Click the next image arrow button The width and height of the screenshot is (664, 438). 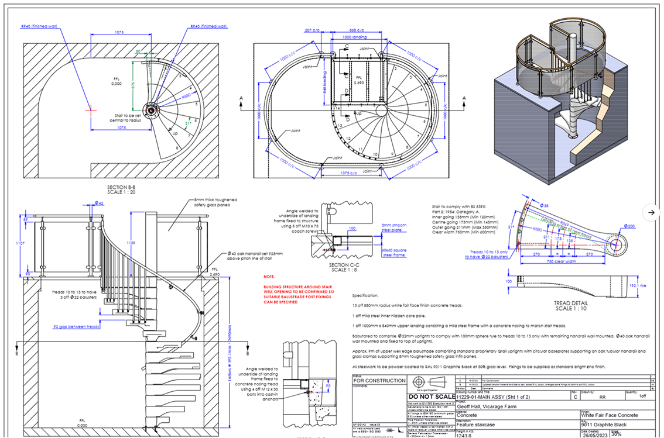pyautogui.click(x=652, y=212)
